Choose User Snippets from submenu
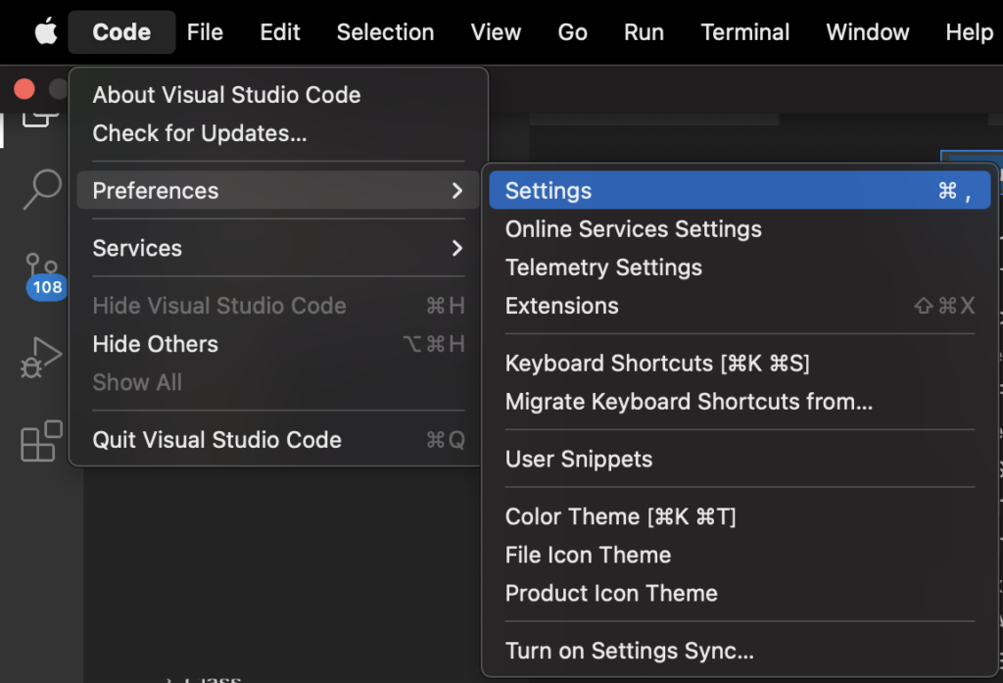The width and height of the screenshot is (1003, 683). pos(578,460)
